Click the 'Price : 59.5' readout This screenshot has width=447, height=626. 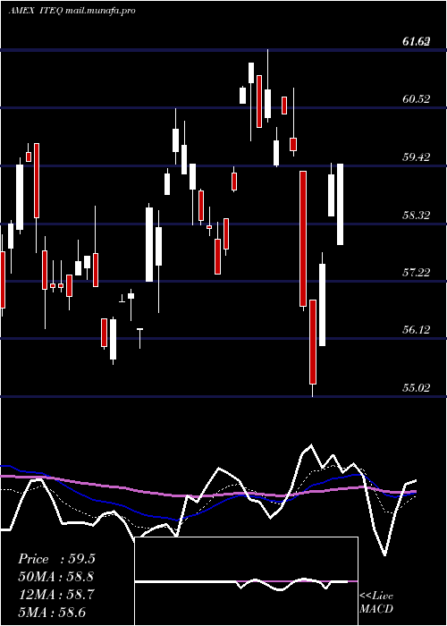click(x=56, y=559)
